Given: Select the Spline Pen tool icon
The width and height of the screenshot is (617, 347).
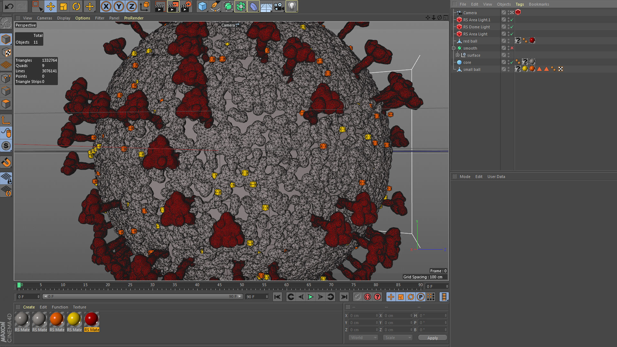Looking at the screenshot, I should click(x=215, y=6).
